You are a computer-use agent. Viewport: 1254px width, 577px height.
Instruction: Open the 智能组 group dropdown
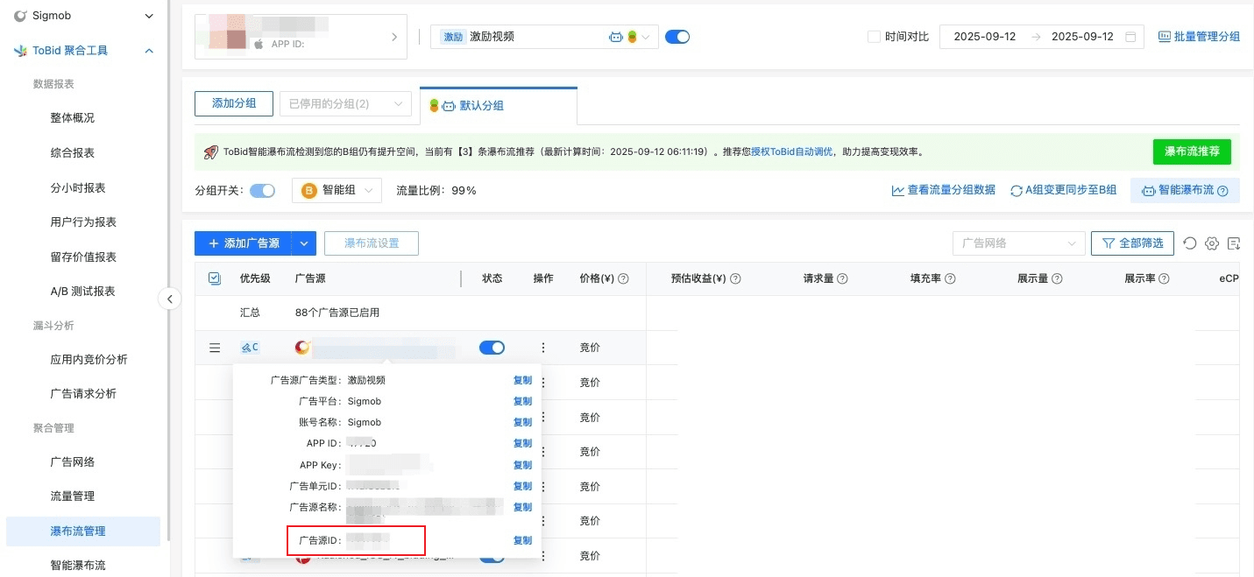click(337, 190)
